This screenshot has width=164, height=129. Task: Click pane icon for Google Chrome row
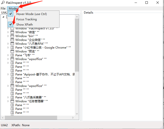(12, 47)
